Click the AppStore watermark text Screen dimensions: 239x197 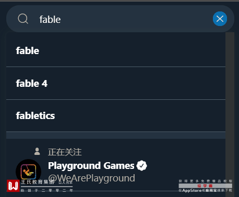[192, 190]
